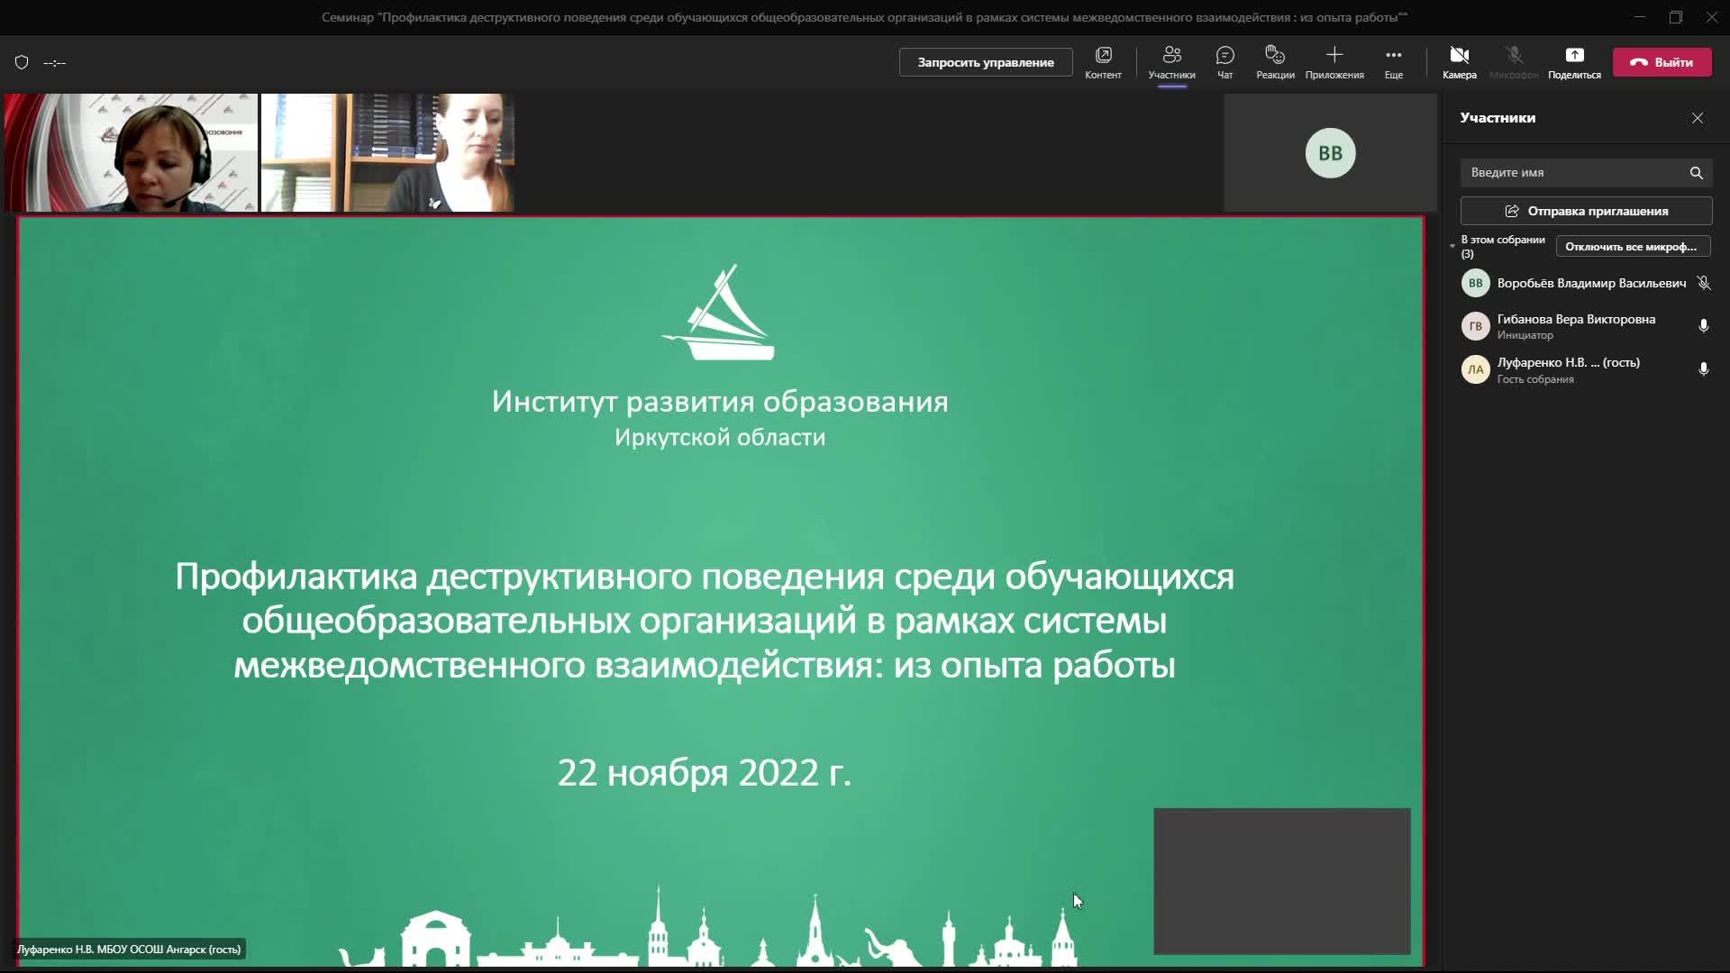Collapse the 'В этом собрании (3)' section

click(x=1451, y=245)
